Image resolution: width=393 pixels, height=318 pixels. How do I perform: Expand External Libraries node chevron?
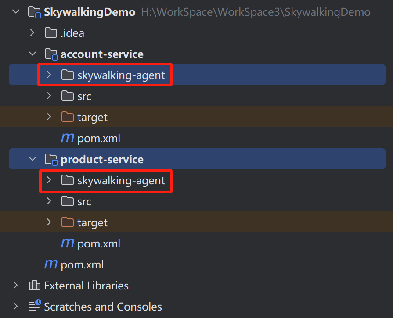tap(15, 285)
